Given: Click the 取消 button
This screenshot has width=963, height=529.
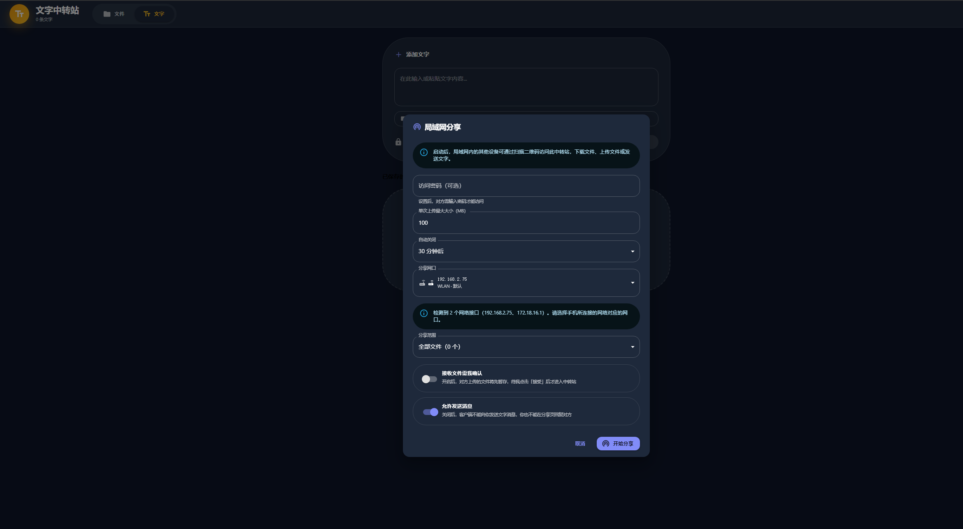Looking at the screenshot, I should 580,443.
